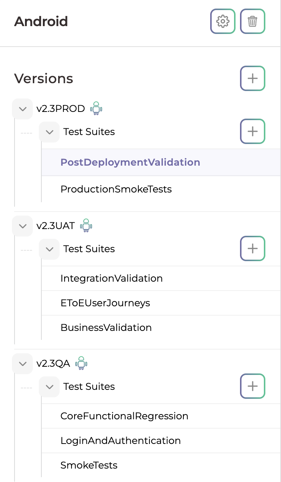281x482 pixels.
Task: Delete the Android project via trash icon
Action: point(252,21)
